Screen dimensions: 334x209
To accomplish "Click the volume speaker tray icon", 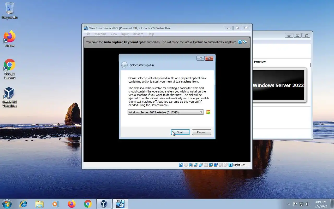I will [308, 204].
